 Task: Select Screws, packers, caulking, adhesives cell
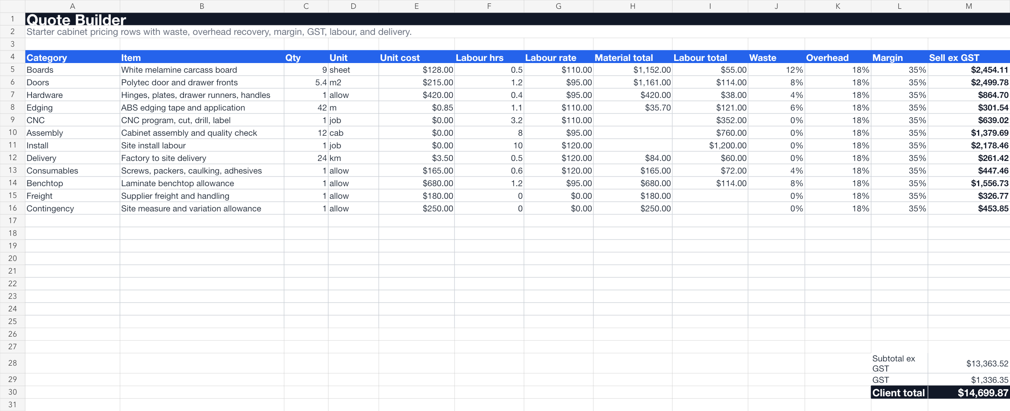tap(202, 171)
